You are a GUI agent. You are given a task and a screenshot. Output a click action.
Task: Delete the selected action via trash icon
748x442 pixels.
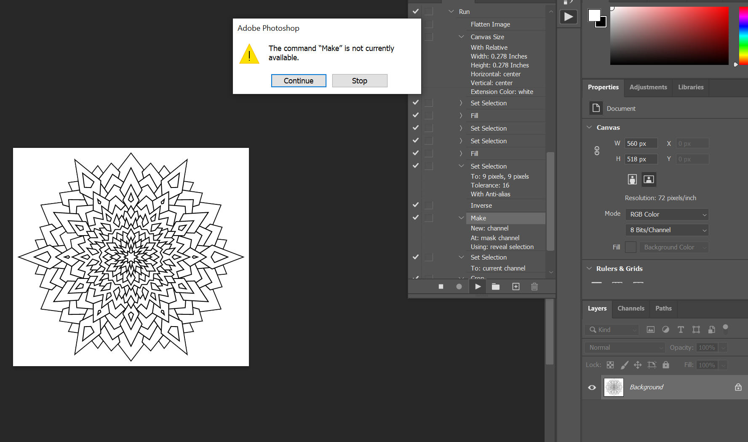click(534, 287)
